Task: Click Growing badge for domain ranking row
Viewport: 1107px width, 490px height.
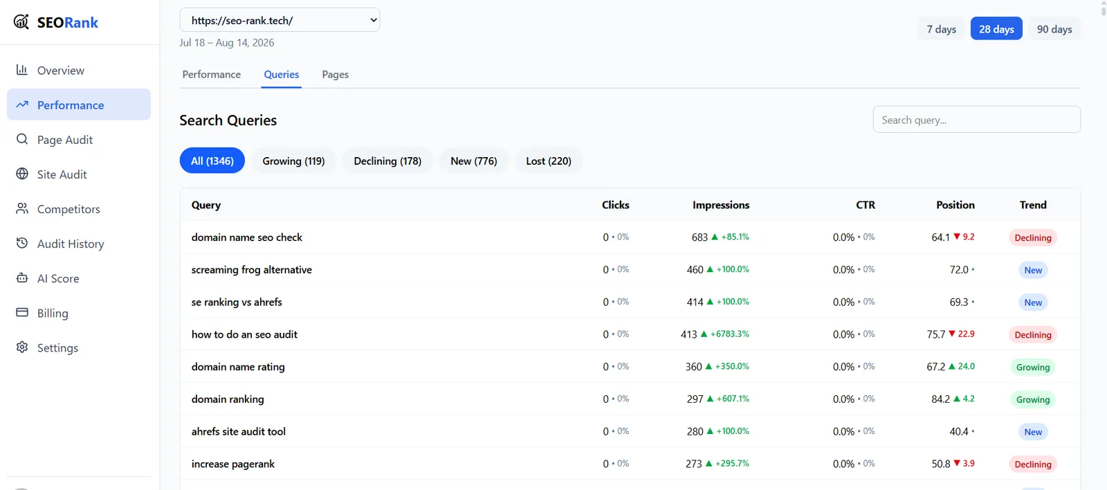Action: click(x=1033, y=399)
